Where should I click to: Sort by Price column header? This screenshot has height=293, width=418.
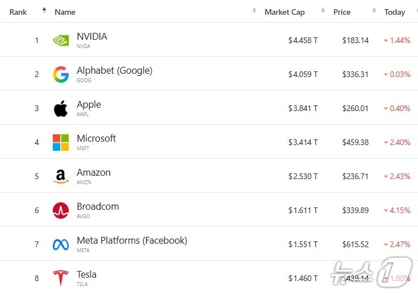click(x=342, y=12)
